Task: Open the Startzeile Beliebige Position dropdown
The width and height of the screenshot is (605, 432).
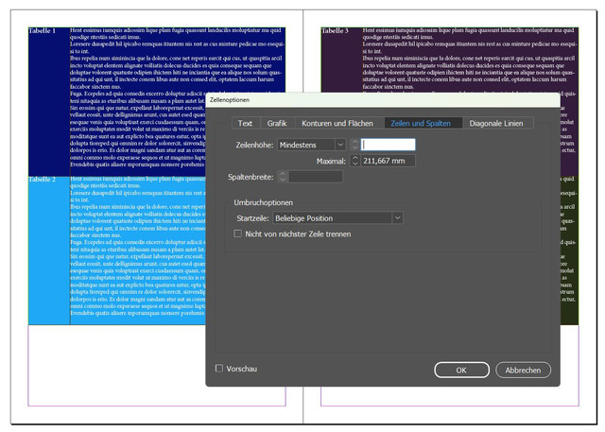Action: click(x=338, y=218)
